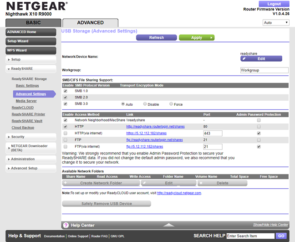The image size is (295, 242).
Task: Click the HTTP(via internet) port 443 field
Action: [213, 134]
